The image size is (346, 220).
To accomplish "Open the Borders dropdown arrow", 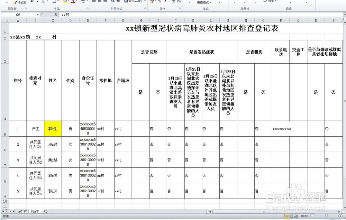I will coord(58,2).
